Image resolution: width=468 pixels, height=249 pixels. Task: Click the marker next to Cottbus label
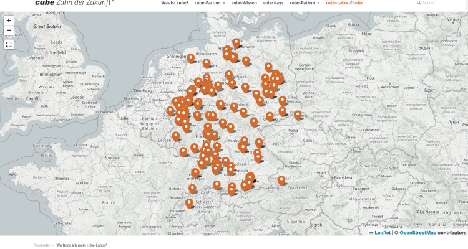[x=282, y=101]
